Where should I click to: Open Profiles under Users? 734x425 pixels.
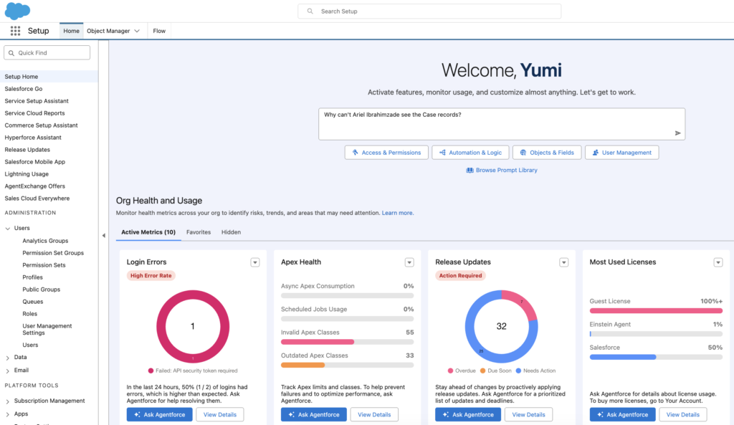[32, 277]
